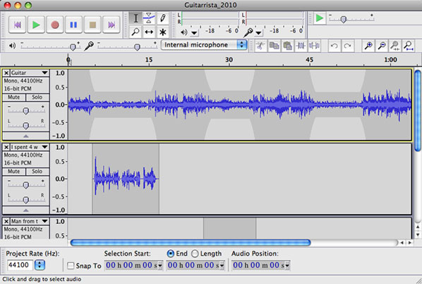Click the mixer toolbar speaker icon
This screenshot has height=284, width=422.
tap(12, 46)
